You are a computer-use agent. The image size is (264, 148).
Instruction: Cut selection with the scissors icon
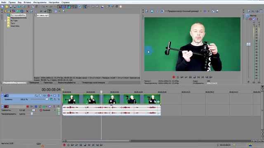click(x=28, y=7)
